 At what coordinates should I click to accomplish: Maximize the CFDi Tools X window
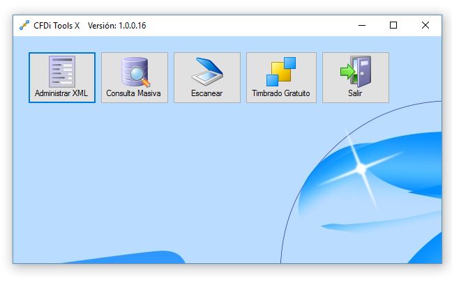(393, 25)
